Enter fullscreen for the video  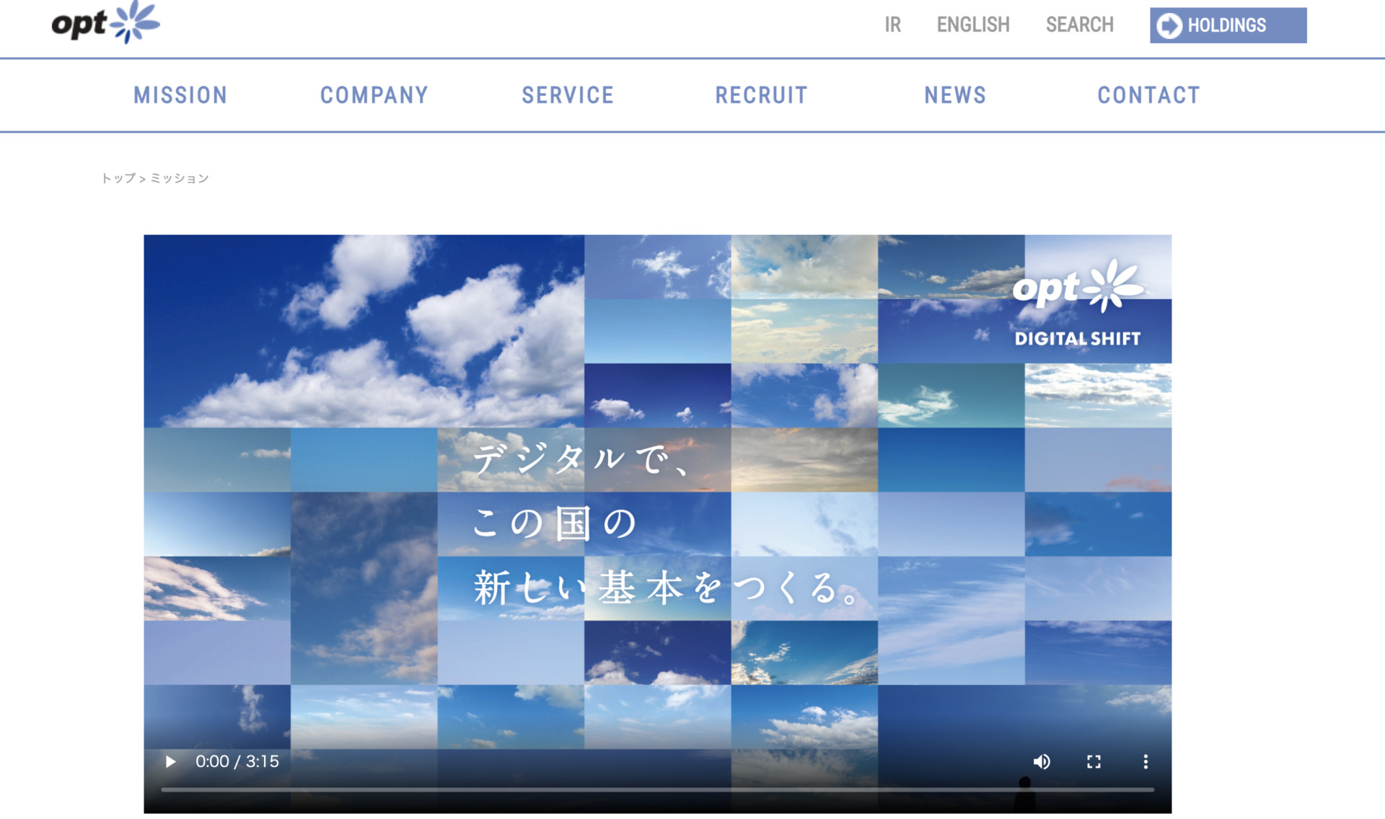pos(1094,761)
